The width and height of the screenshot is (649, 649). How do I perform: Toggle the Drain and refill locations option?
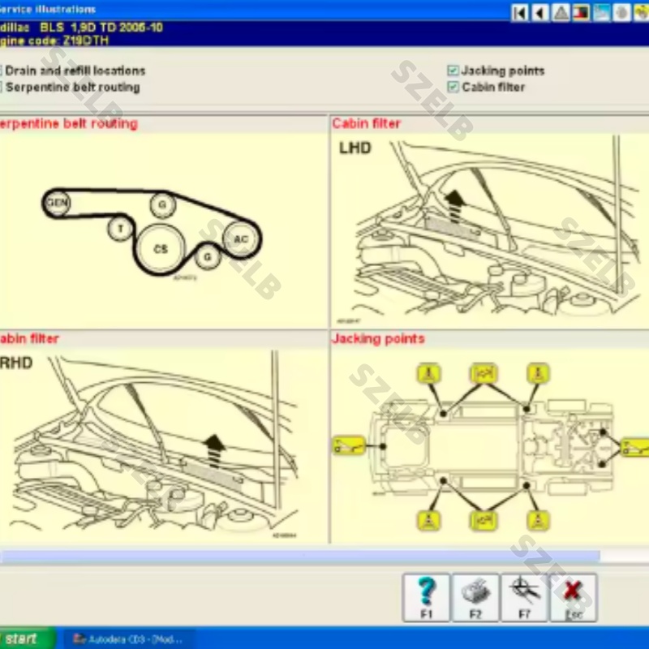[x=73, y=71]
